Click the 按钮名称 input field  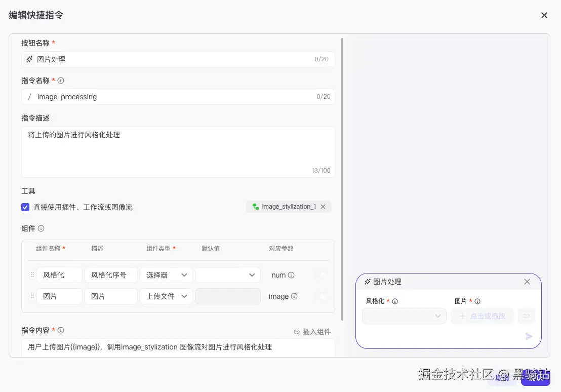pos(178,59)
